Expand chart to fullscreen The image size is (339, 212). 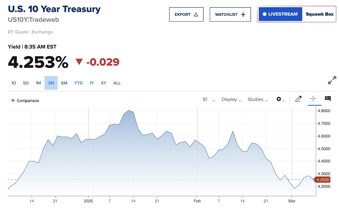(x=332, y=80)
